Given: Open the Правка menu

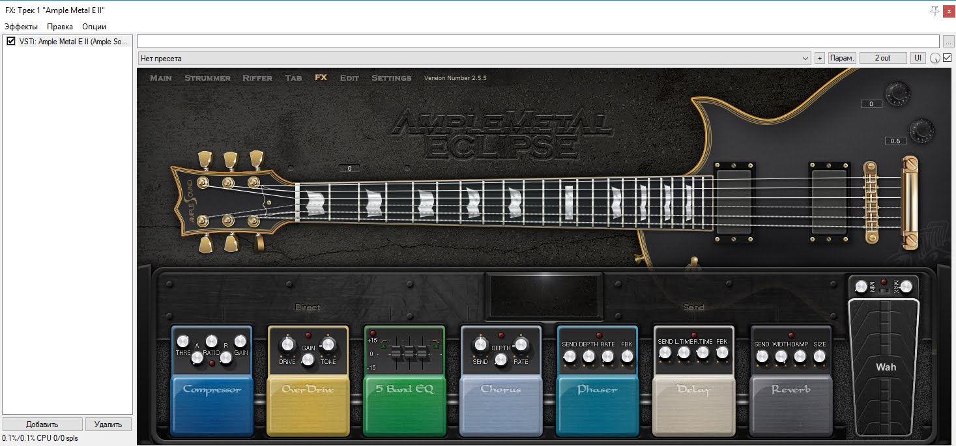Looking at the screenshot, I should [60, 27].
